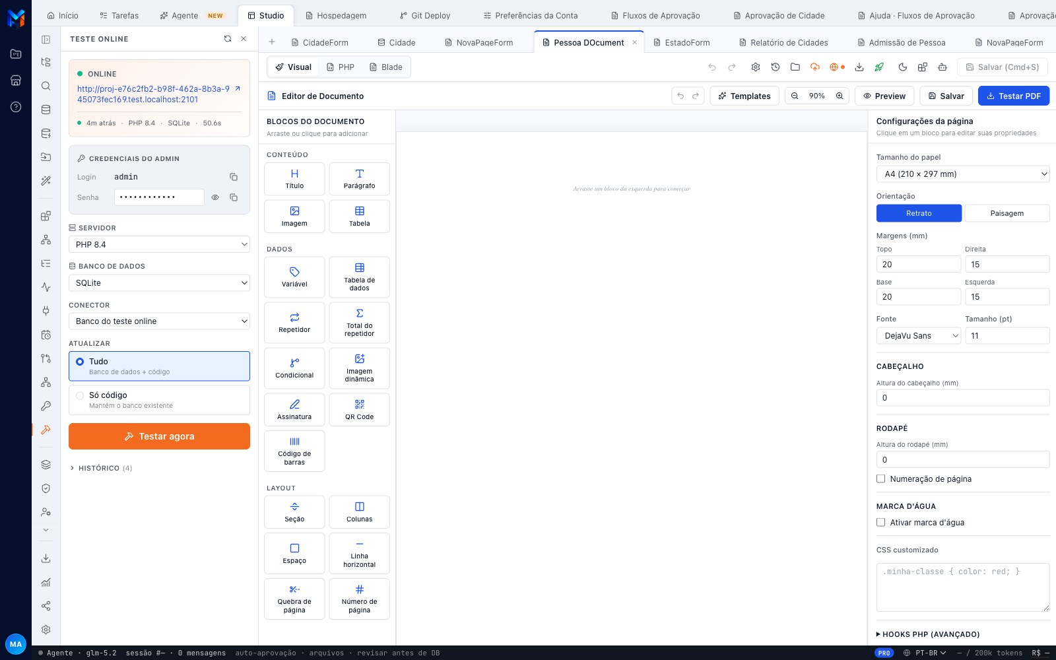Screen dimensions: 1056x660
Task: Open the settings gear in sidebar
Action: tap(46, 630)
